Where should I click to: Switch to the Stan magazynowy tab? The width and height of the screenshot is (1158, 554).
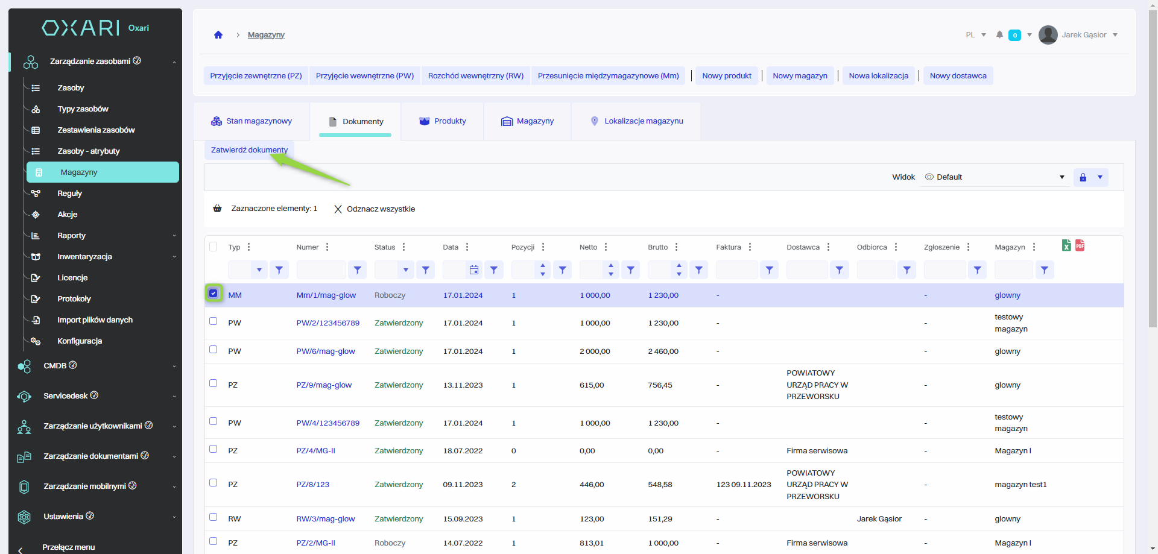(252, 121)
